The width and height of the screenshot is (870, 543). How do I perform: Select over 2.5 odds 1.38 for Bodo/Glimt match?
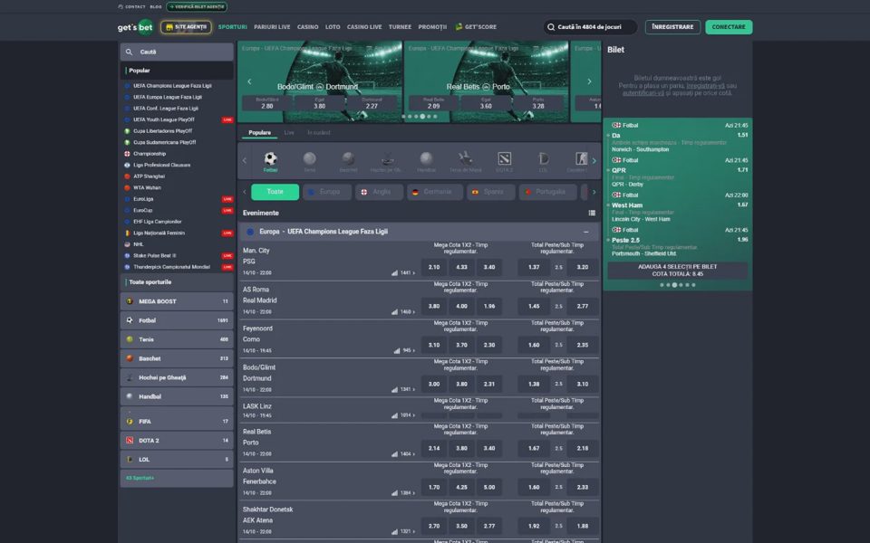(x=534, y=384)
